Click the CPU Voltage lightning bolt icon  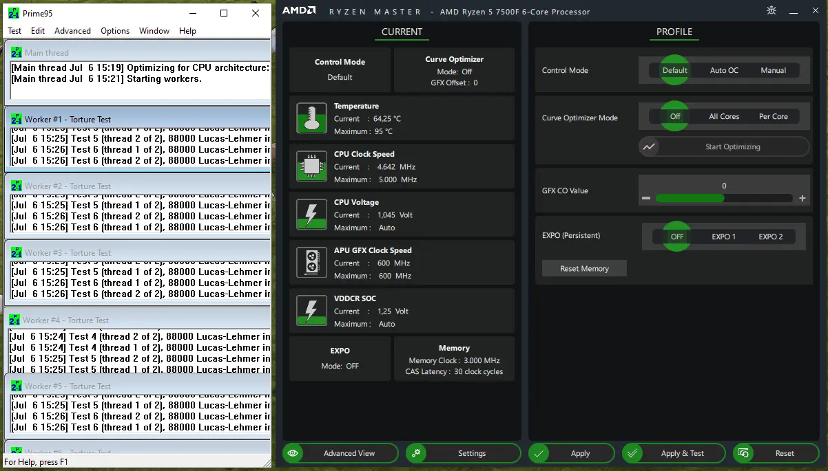click(311, 215)
